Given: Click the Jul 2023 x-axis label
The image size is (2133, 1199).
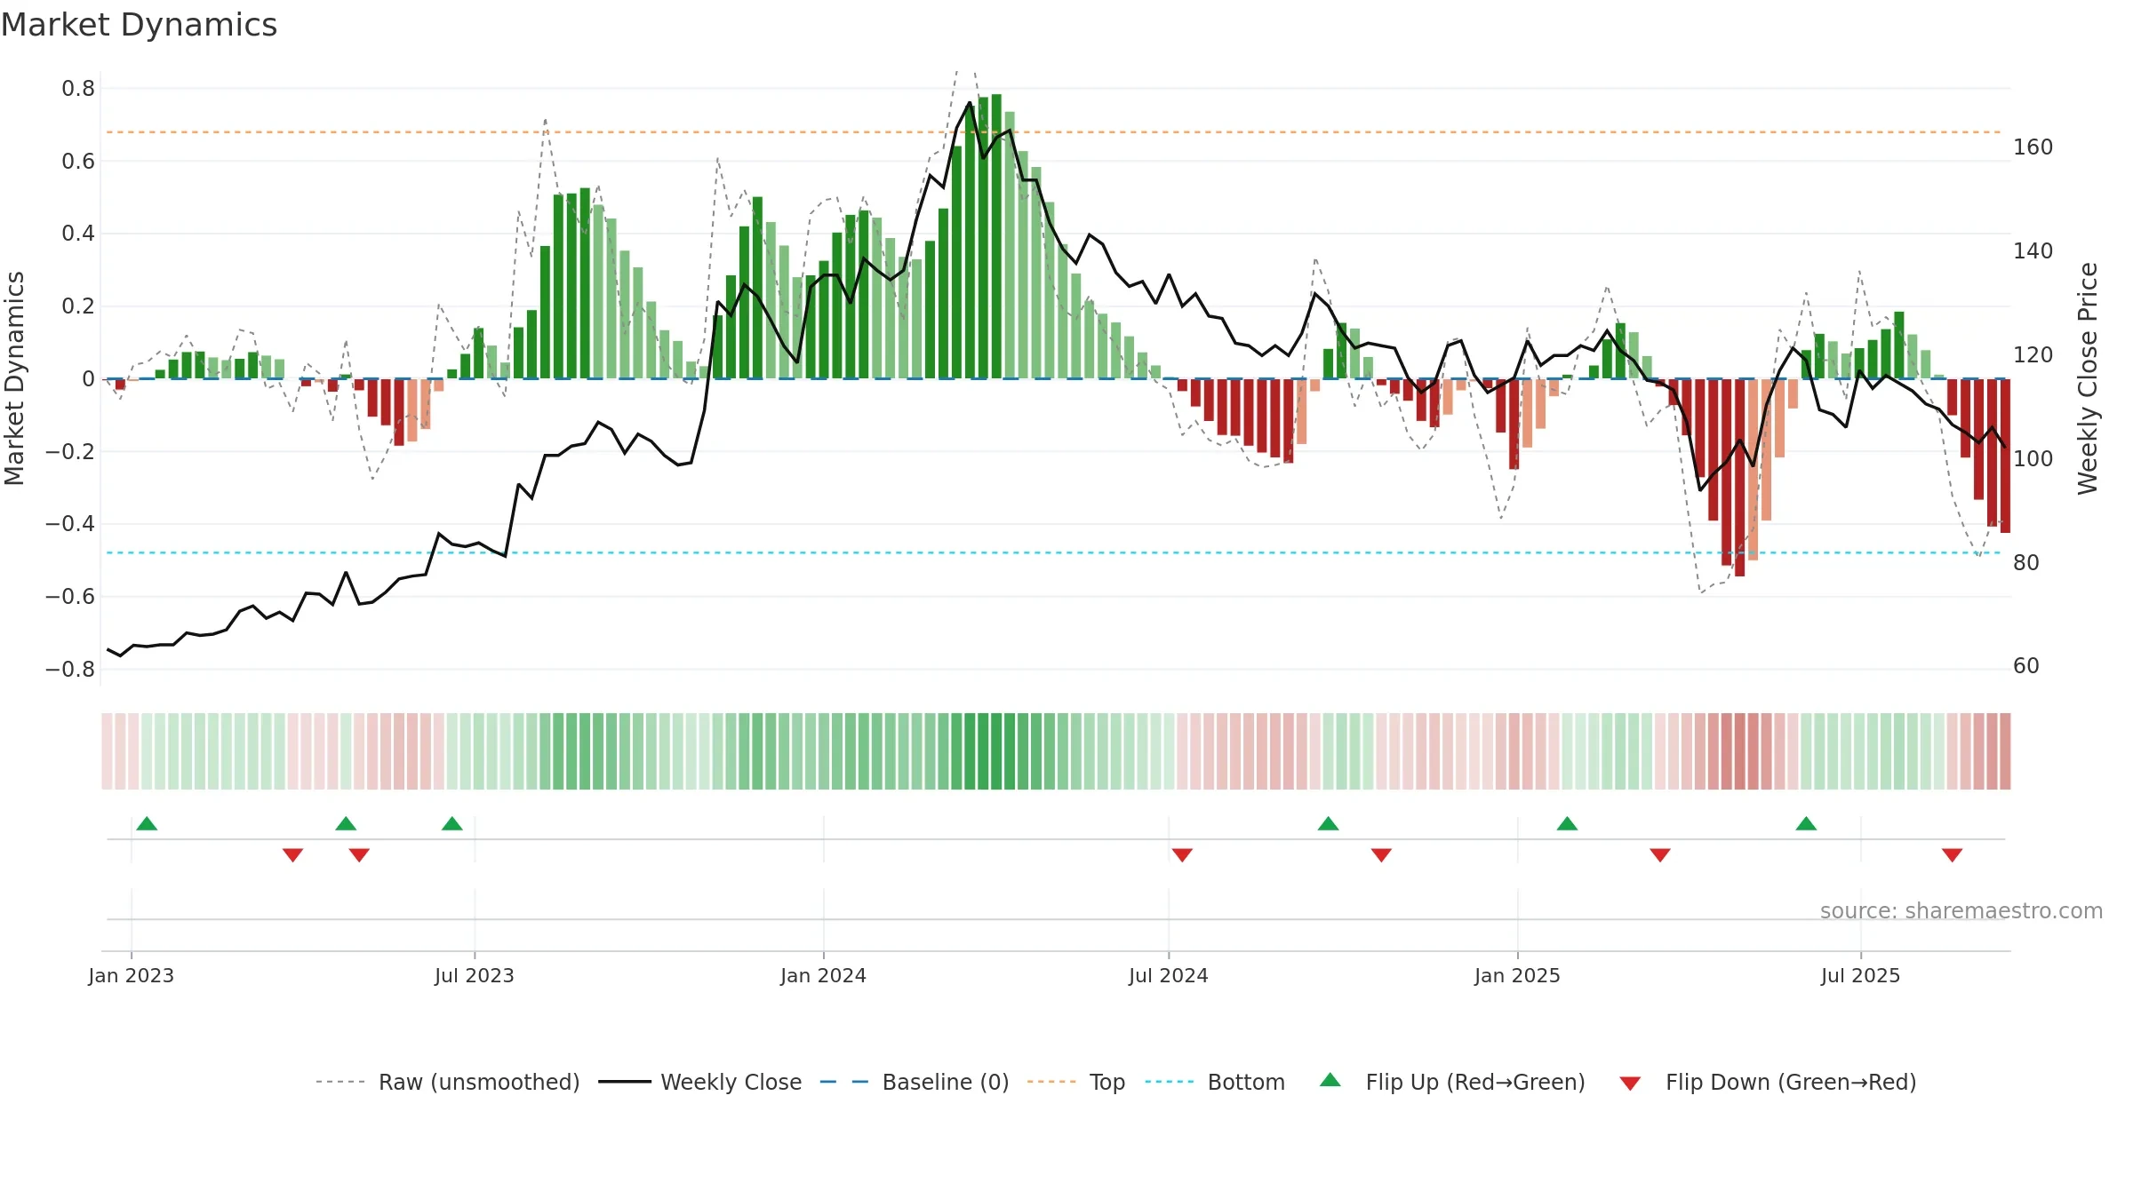Looking at the screenshot, I should (475, 975).
